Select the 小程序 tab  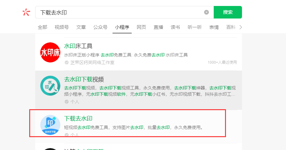click(x=122, y=27)
